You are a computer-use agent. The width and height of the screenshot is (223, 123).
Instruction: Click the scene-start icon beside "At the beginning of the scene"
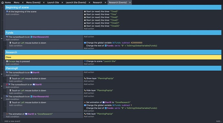point(7,12)
